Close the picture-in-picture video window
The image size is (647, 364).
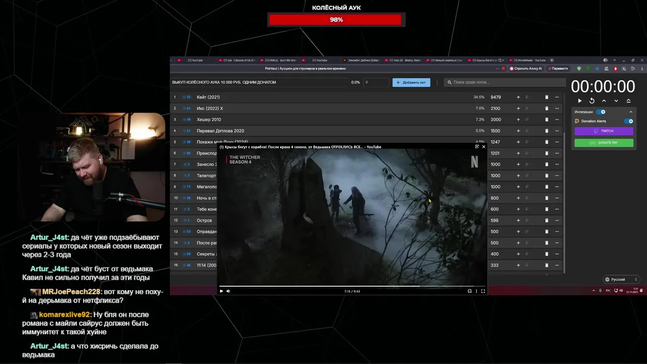(x=484, y=147)
